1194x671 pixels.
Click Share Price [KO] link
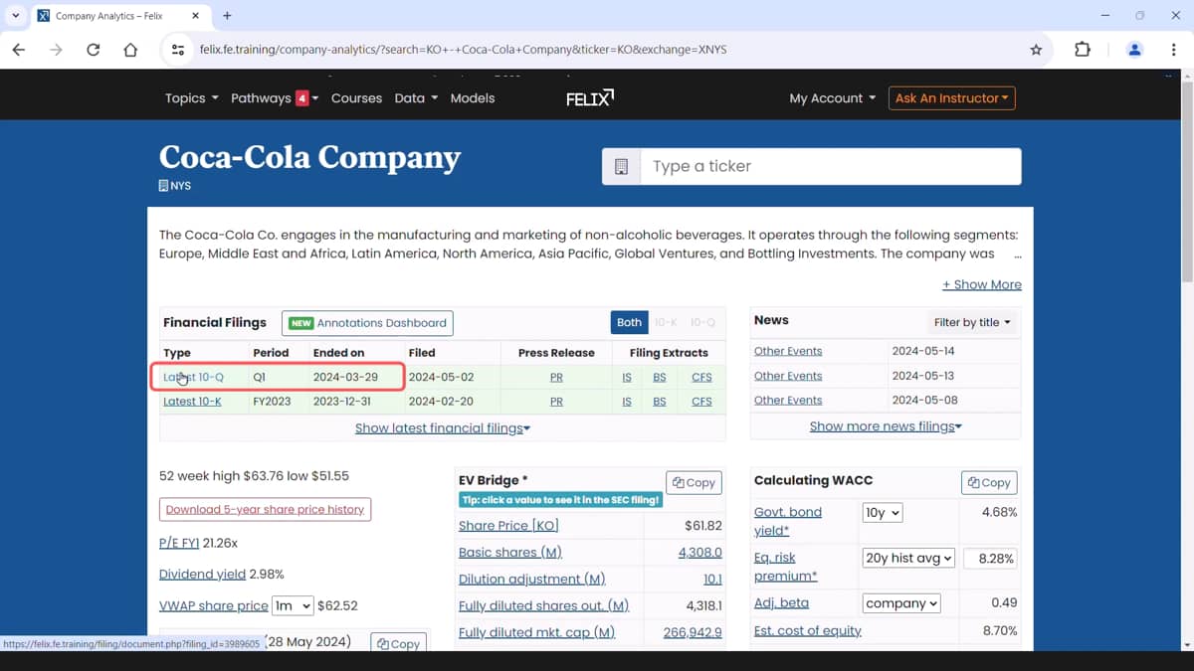(508, 526)
